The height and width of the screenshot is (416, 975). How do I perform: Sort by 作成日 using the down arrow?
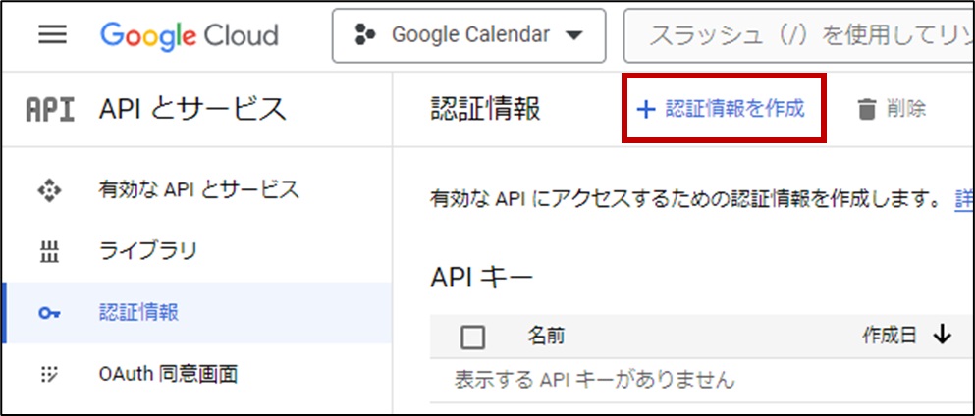pos(943,336)
